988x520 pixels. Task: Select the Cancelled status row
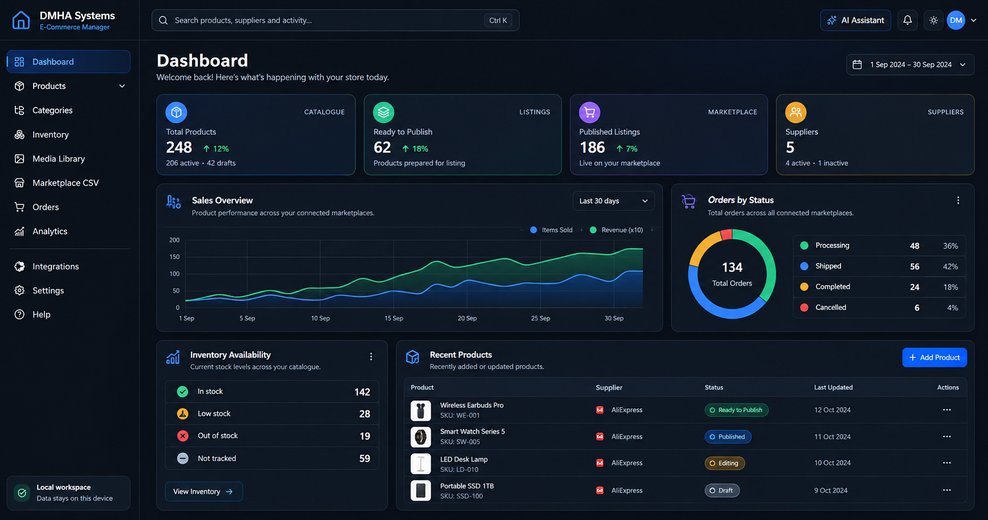click(879, 307)
